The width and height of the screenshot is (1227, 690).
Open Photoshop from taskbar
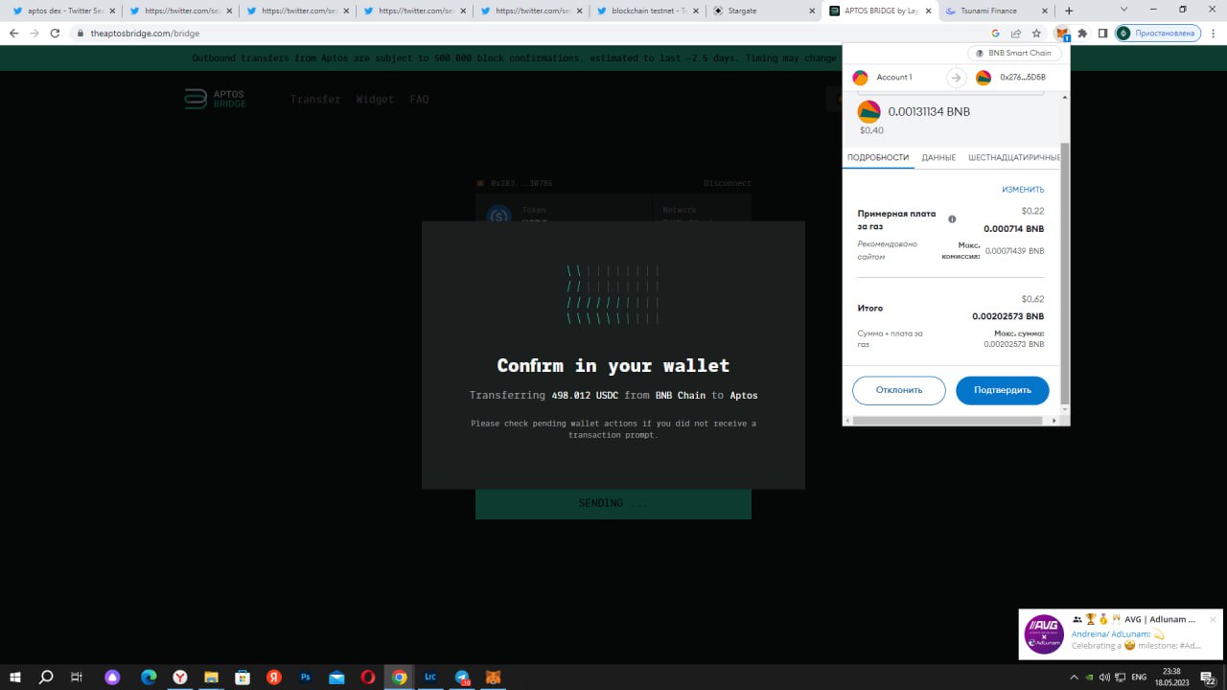pos(306,677)
